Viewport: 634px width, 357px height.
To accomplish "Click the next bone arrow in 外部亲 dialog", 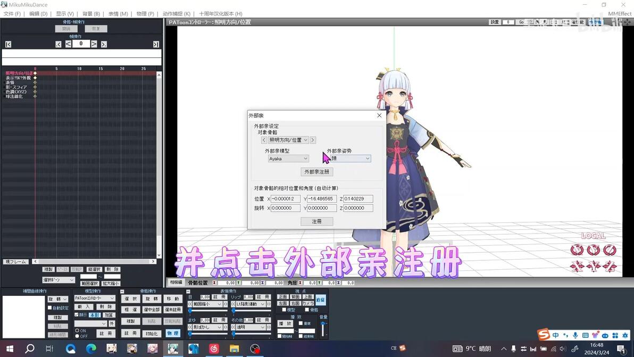I will pyautogui.click(x=313, y=140).
